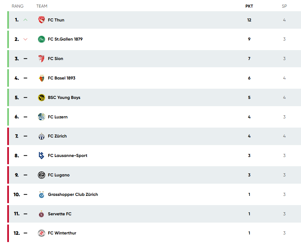Click the FC St.Gallen 1879 green logo
Viewport: 301px width, 245px height.
click(42, 39)
